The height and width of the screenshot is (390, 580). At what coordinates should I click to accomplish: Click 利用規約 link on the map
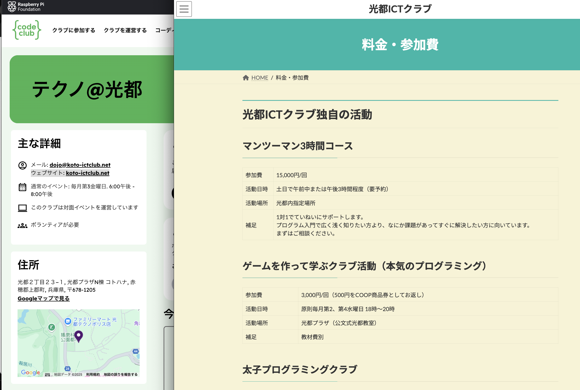(x=93, y=374)
